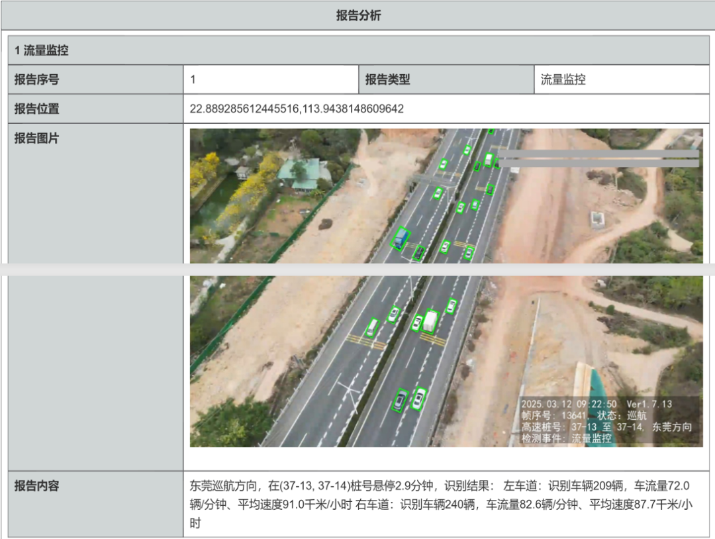The image size is (715, 539).
Task: Click the 检测事件: 流量监控 overlay text
Action: (566, 438)
